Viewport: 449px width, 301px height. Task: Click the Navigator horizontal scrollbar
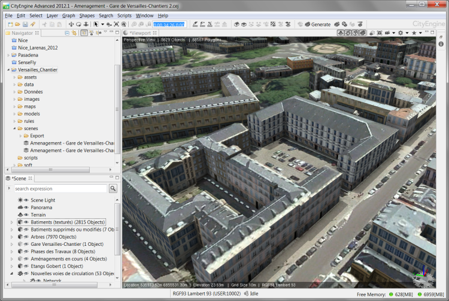coord(50,170)
